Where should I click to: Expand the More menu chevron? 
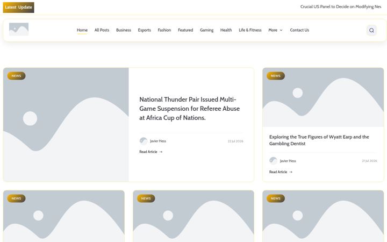[x=281, y=30]
